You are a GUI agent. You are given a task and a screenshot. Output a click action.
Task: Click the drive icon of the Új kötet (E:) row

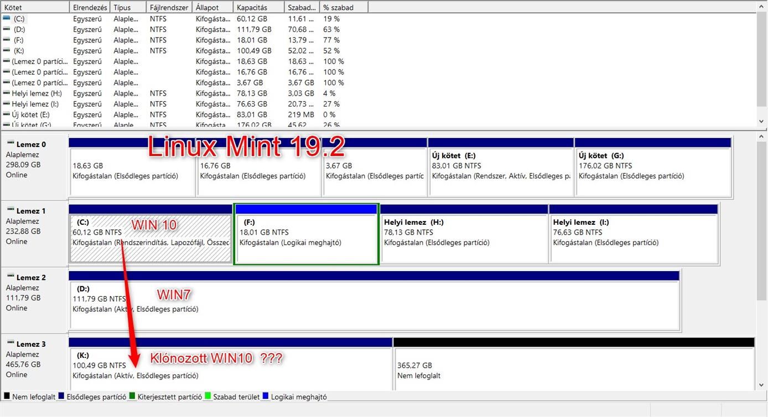click(6, 115)
